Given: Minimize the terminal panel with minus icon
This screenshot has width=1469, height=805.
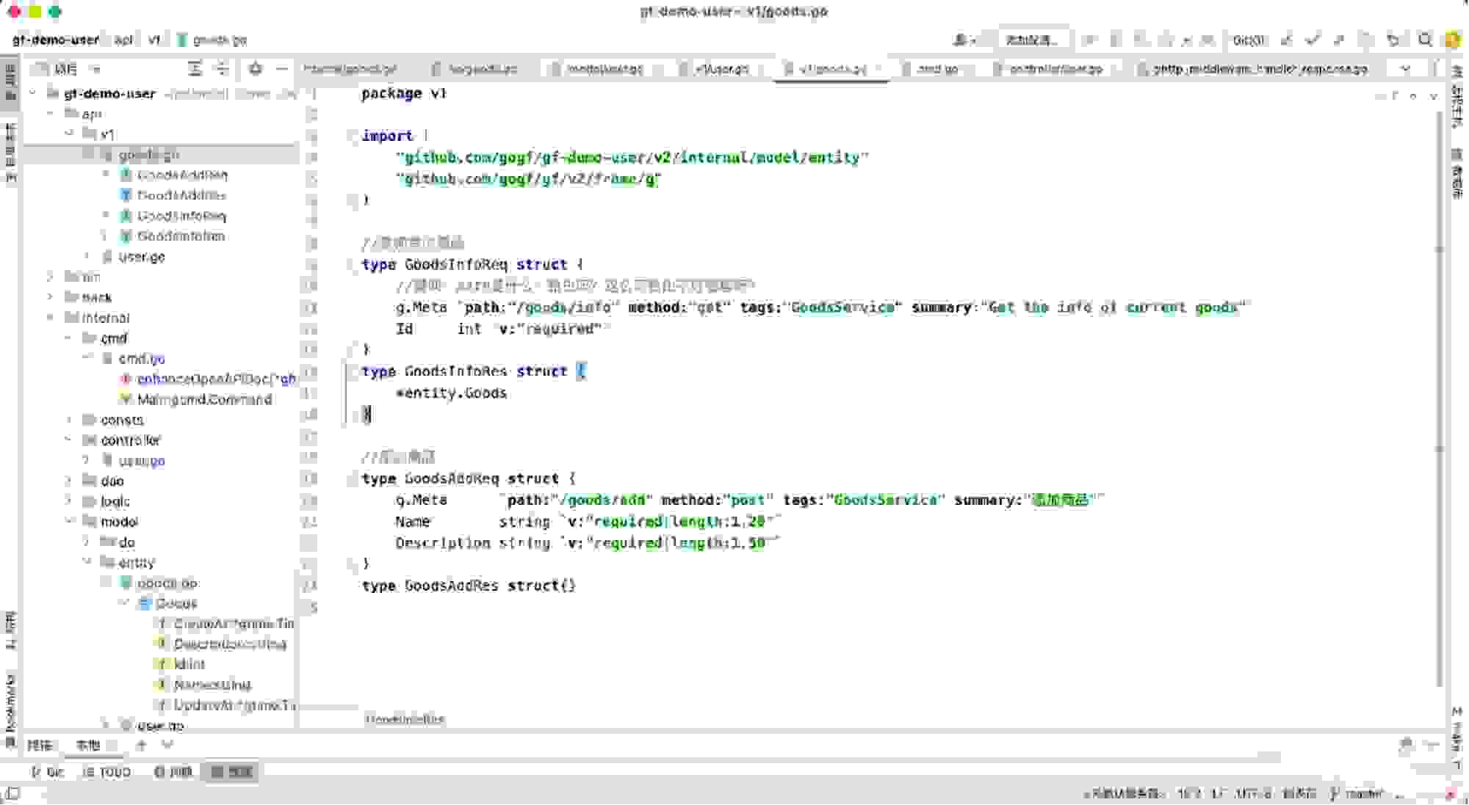Looking at the screenshot, I should point(1432,745).
